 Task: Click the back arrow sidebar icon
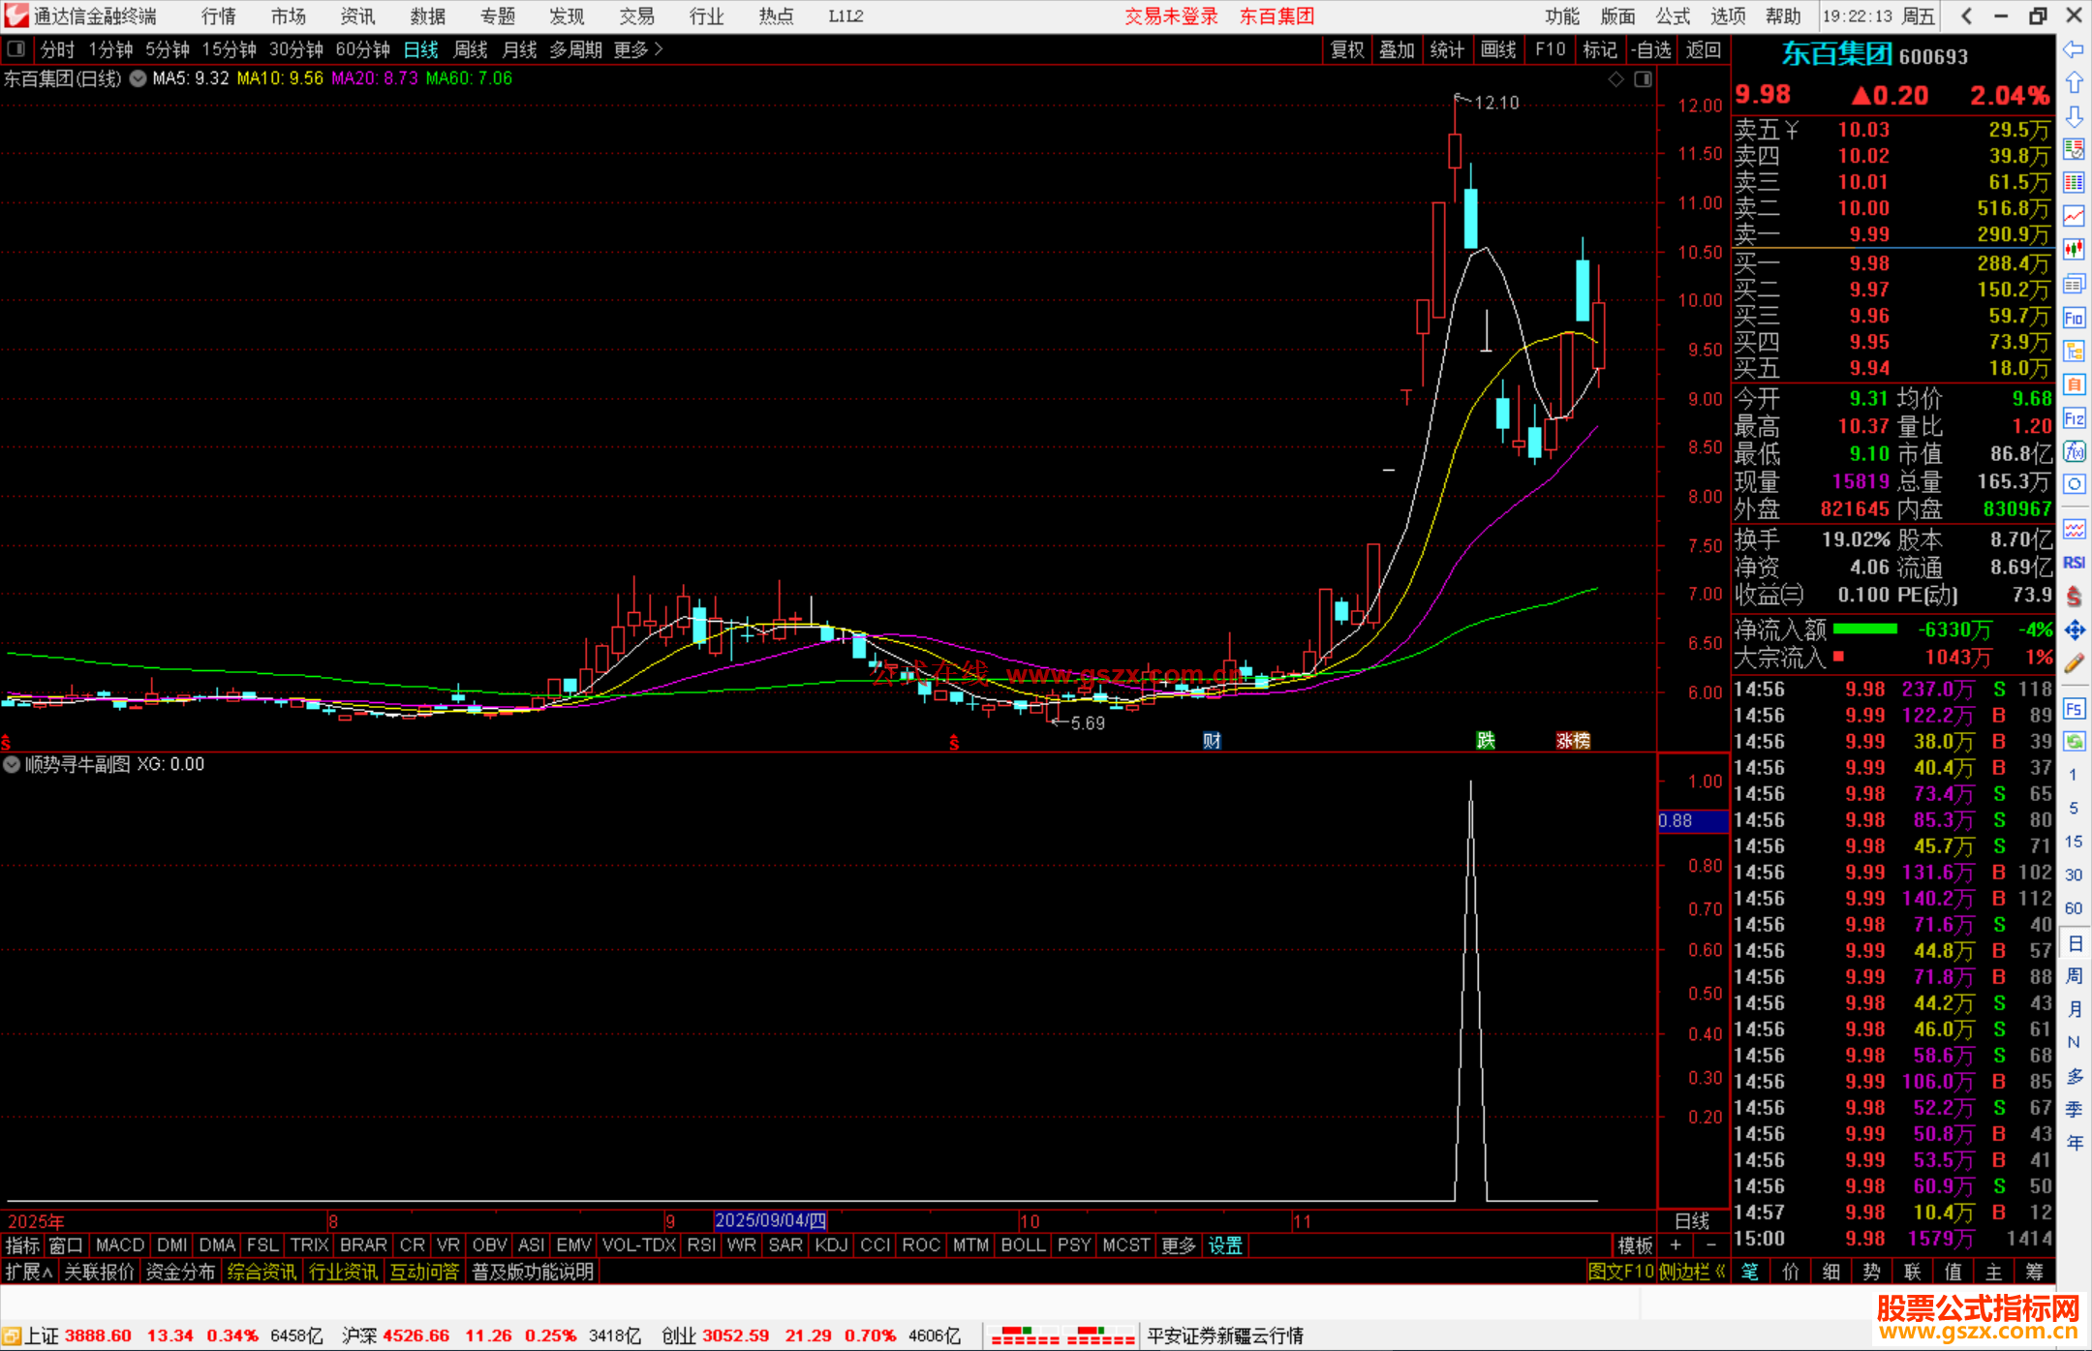2074,49
